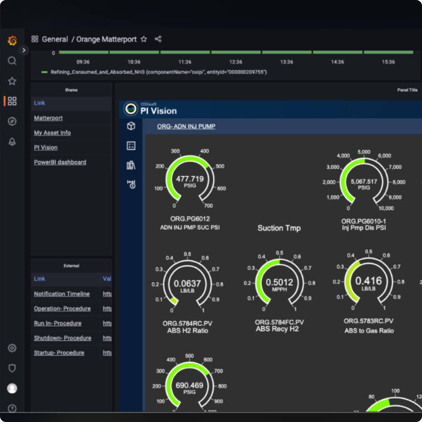
Task: Open the Alerting bell icon
Action: click(12, 142)
